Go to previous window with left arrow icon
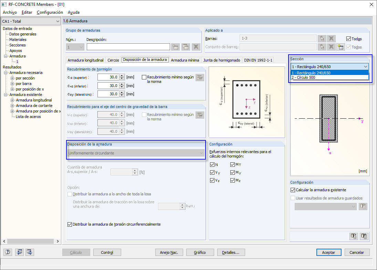This screenshot has height=270, width=377. coord(19,252)
